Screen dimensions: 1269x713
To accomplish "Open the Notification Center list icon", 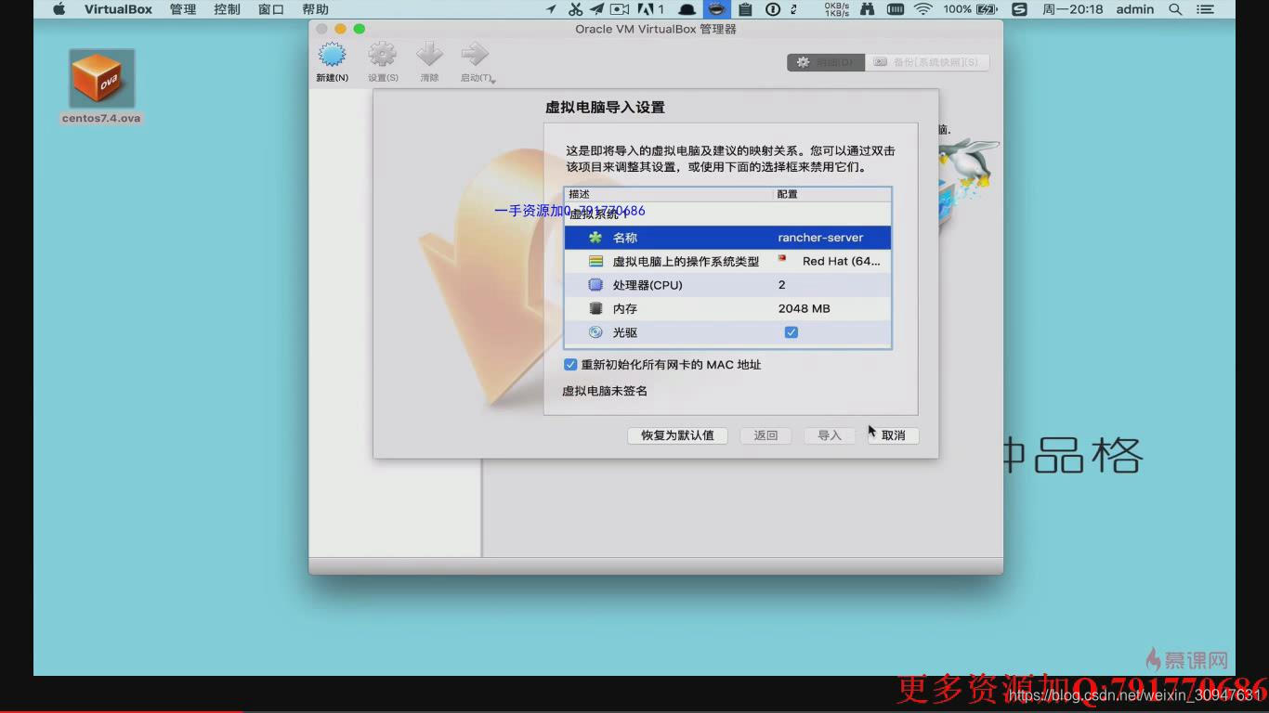I will tap(1206, 9).
